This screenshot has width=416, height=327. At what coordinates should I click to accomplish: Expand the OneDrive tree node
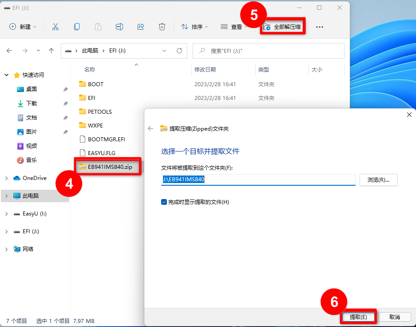point(6,178)
